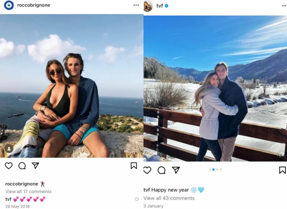Share tvf's post using the send icon
Screen dimensions: 287x209
176,170
